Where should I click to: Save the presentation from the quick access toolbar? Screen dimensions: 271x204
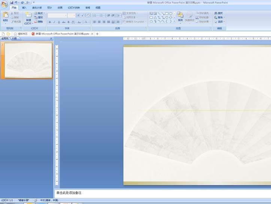[12, 2]
